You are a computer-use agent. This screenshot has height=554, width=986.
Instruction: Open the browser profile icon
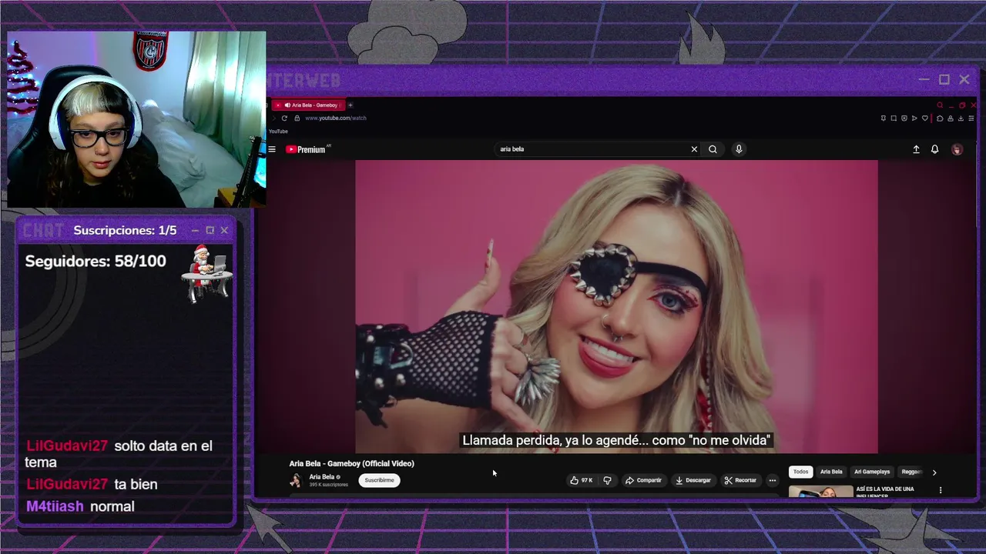point(951,118)
